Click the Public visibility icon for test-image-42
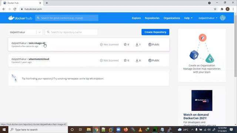The image size is (237, 133). [150, 44]
